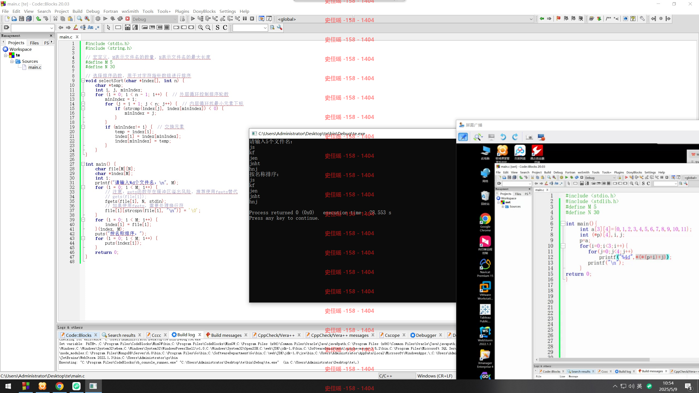This screenshot has height=393, width=699.
Task: Toggle Break debugger pause icon
Action: tap(245, 19)
